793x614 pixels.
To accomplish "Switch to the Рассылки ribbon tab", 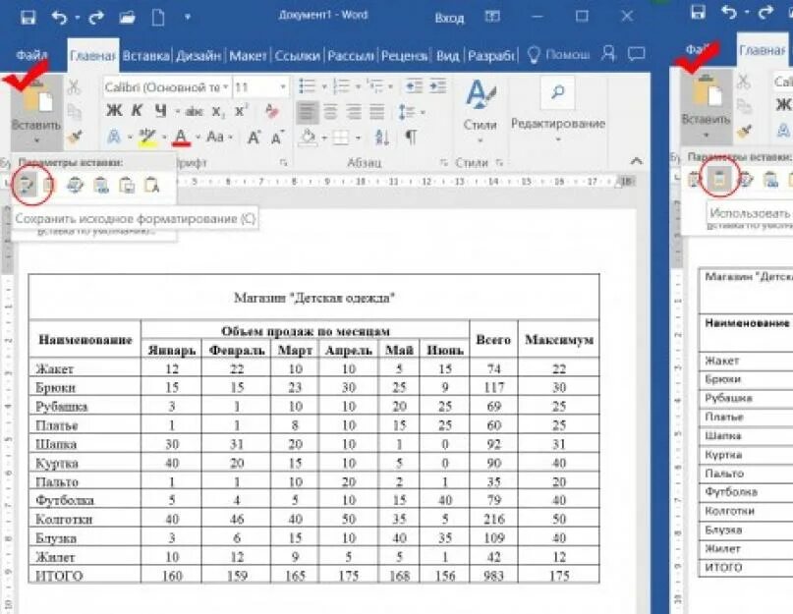I will point(351,55).
